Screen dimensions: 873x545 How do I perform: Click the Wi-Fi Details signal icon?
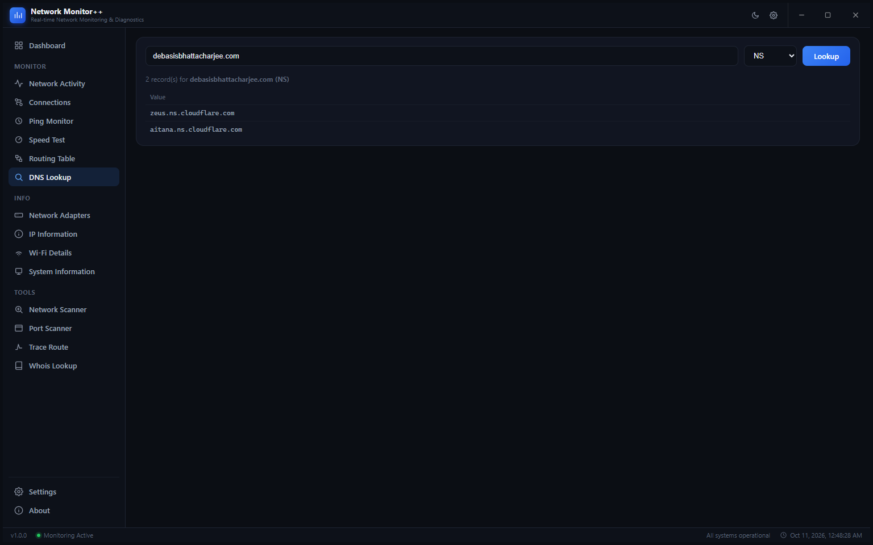click(19, 253)
